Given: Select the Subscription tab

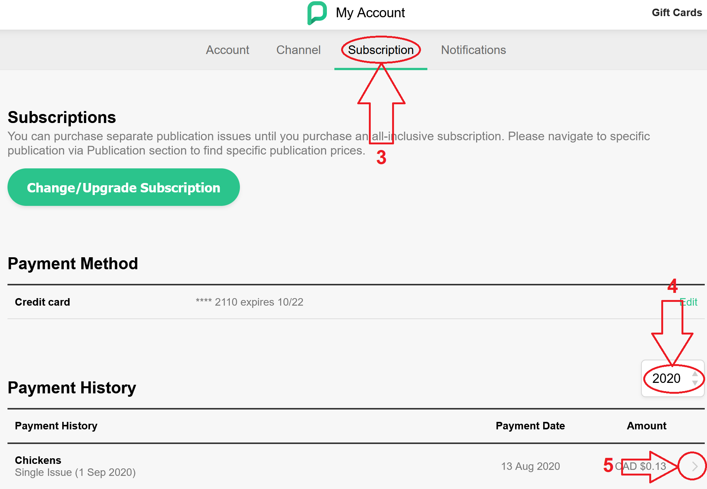Looking at the screenshot, I should 381,50.
